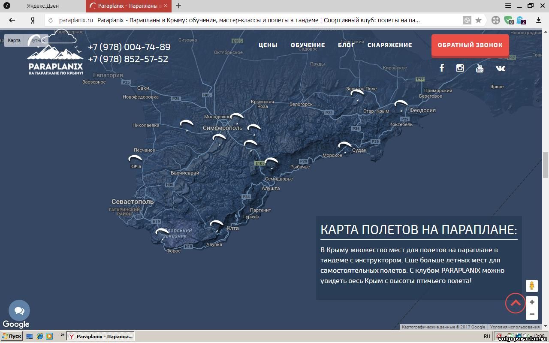Click the chat bubble widget icon

pyautogui.click(x=19, y=311)
